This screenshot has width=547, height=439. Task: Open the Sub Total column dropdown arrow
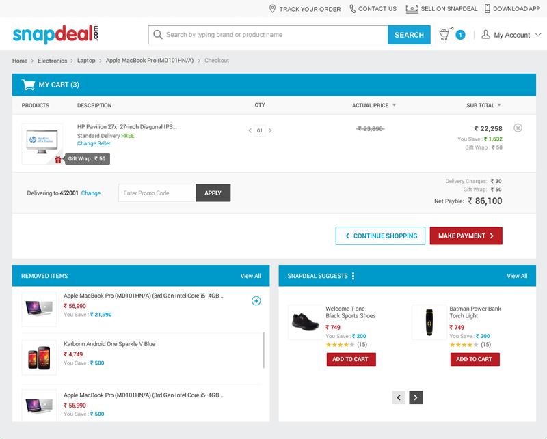pyautogui.click(x=499, y=105)
